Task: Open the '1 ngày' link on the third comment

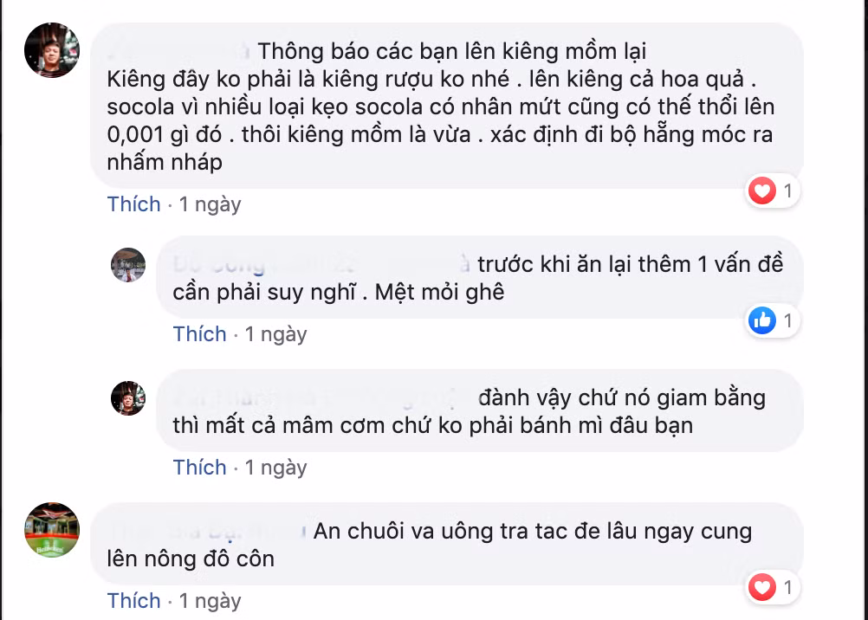Action: point(276,467)
